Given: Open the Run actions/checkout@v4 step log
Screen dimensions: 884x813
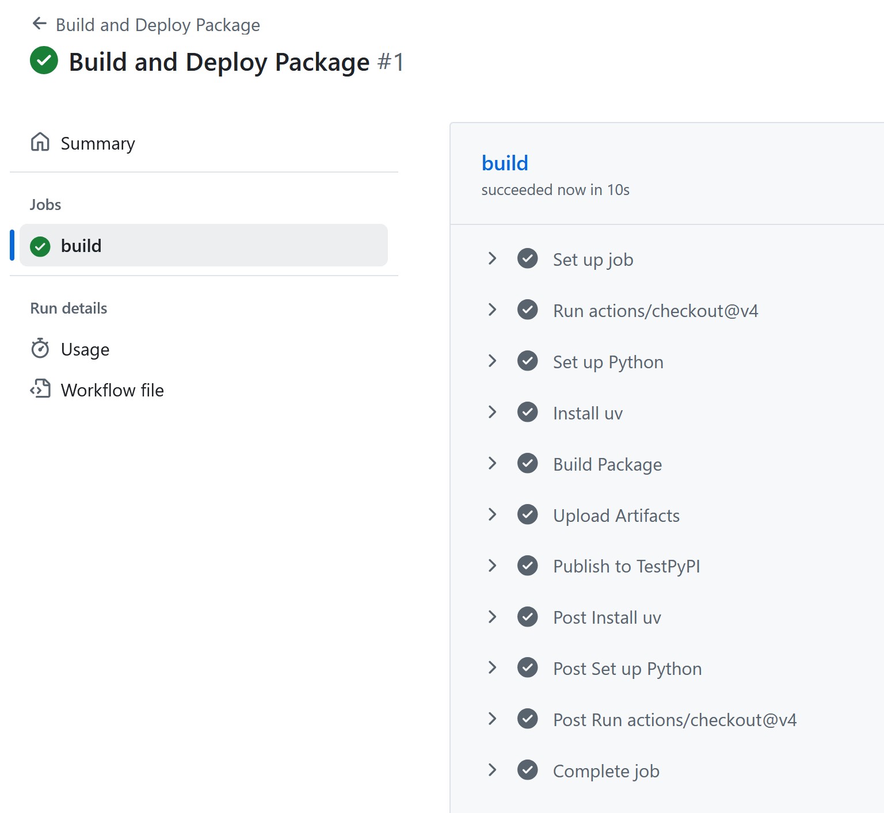Looking at the screenshot, I should [655, 311].
